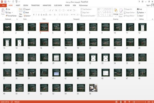
Task: Open the Quick Styles gallery
Action: (x=121, y=13)
